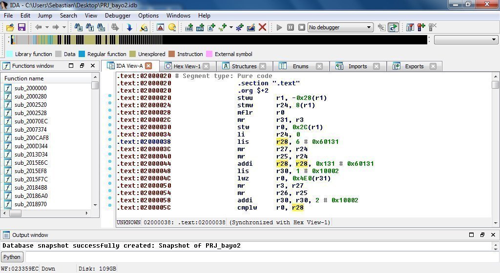
Task: Search for text binoculars icon
Action: coord(90,27)
